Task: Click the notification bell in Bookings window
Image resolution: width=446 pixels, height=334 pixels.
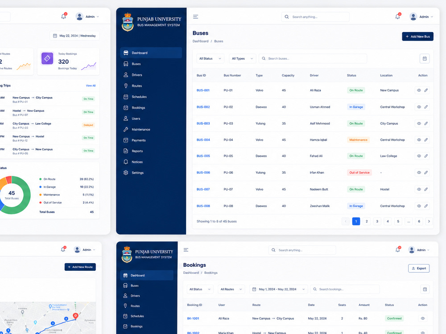Action: (397, 250)
